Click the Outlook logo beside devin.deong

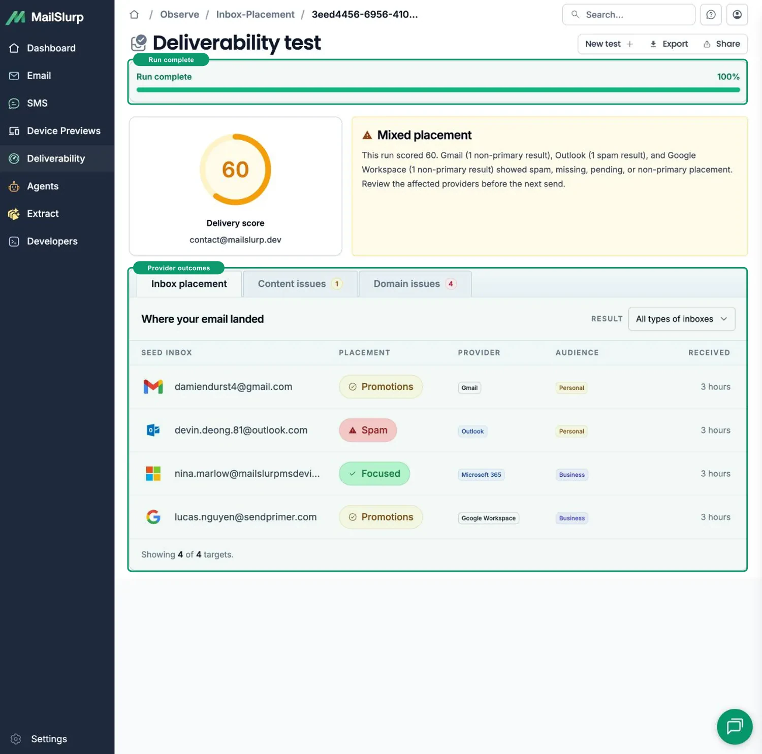(x=153, y=431)
